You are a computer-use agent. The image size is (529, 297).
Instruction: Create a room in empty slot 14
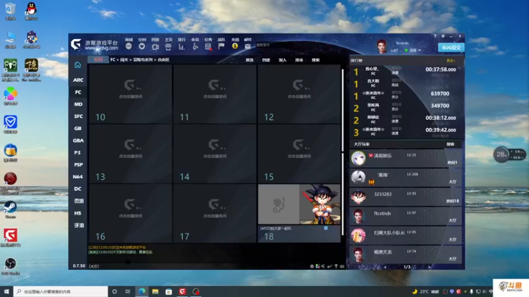[x=215, y=154]
